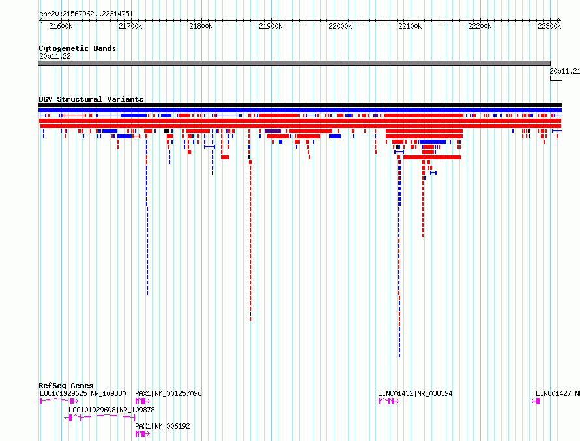580x441 pixels.
Task: Click the 22200k ruler label
Action: coord(480,26)
